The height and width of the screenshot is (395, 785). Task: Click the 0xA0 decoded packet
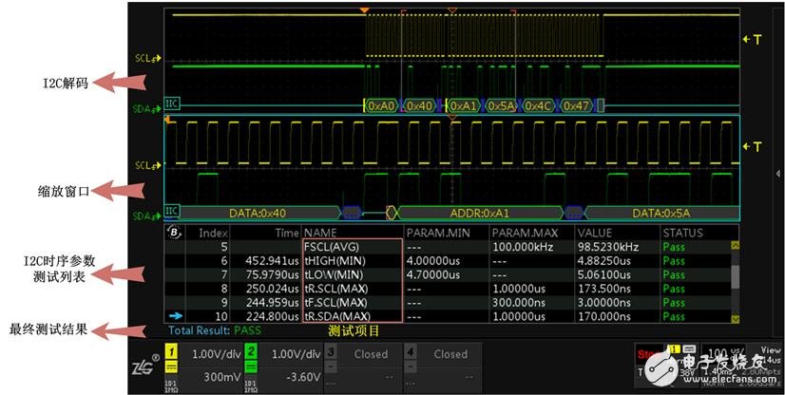point(381,105)
